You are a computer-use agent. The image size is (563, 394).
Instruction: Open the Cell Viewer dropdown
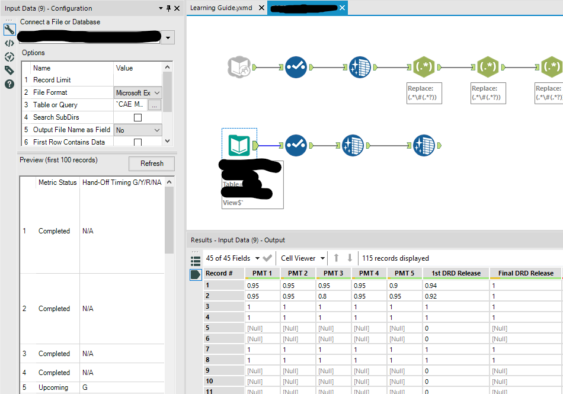tap(302, 258)
